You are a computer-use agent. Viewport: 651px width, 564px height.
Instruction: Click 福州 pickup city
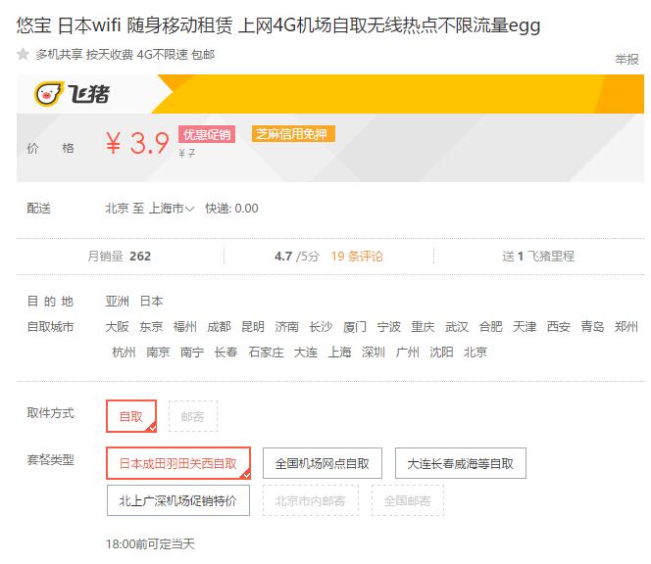click(185, 327)
